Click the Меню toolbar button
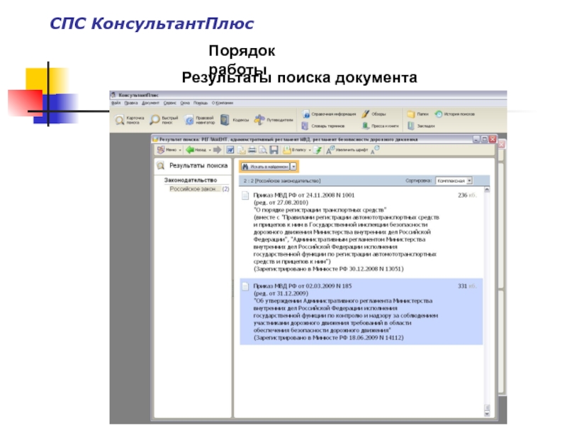Viewport: 567px width, 425px height. (167, 150)
